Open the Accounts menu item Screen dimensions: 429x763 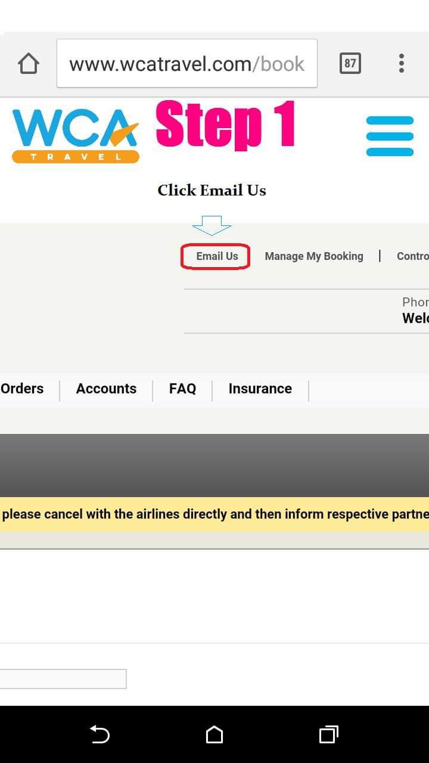(106, 389)
